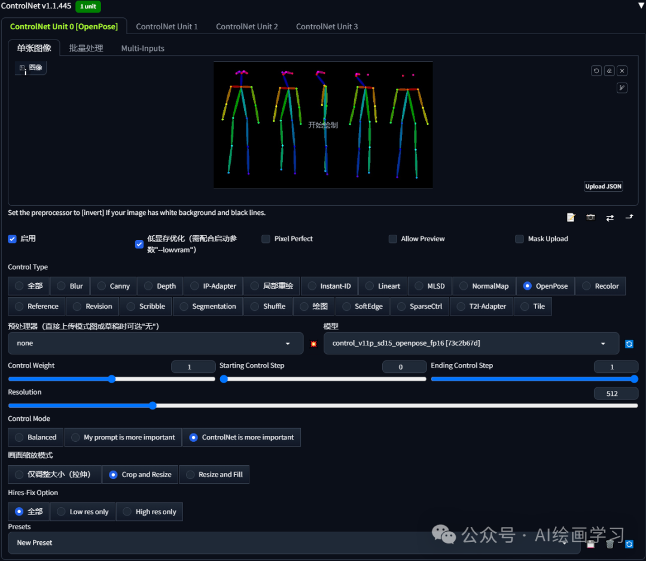
Task: Select the 局部重绘 inpaint control type
Action: pos(272,286)
